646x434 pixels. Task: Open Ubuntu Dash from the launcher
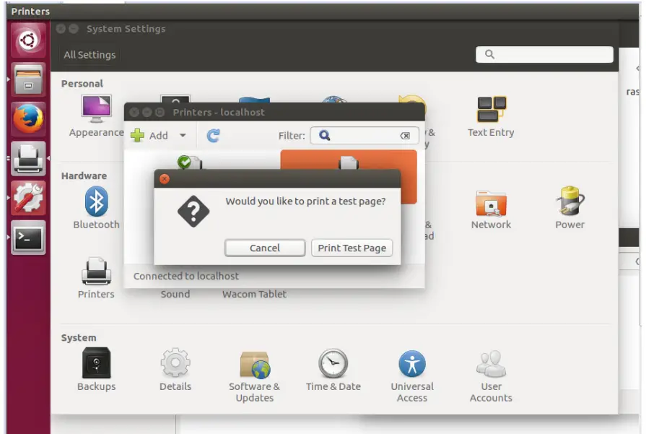click(x=28, y=40)
